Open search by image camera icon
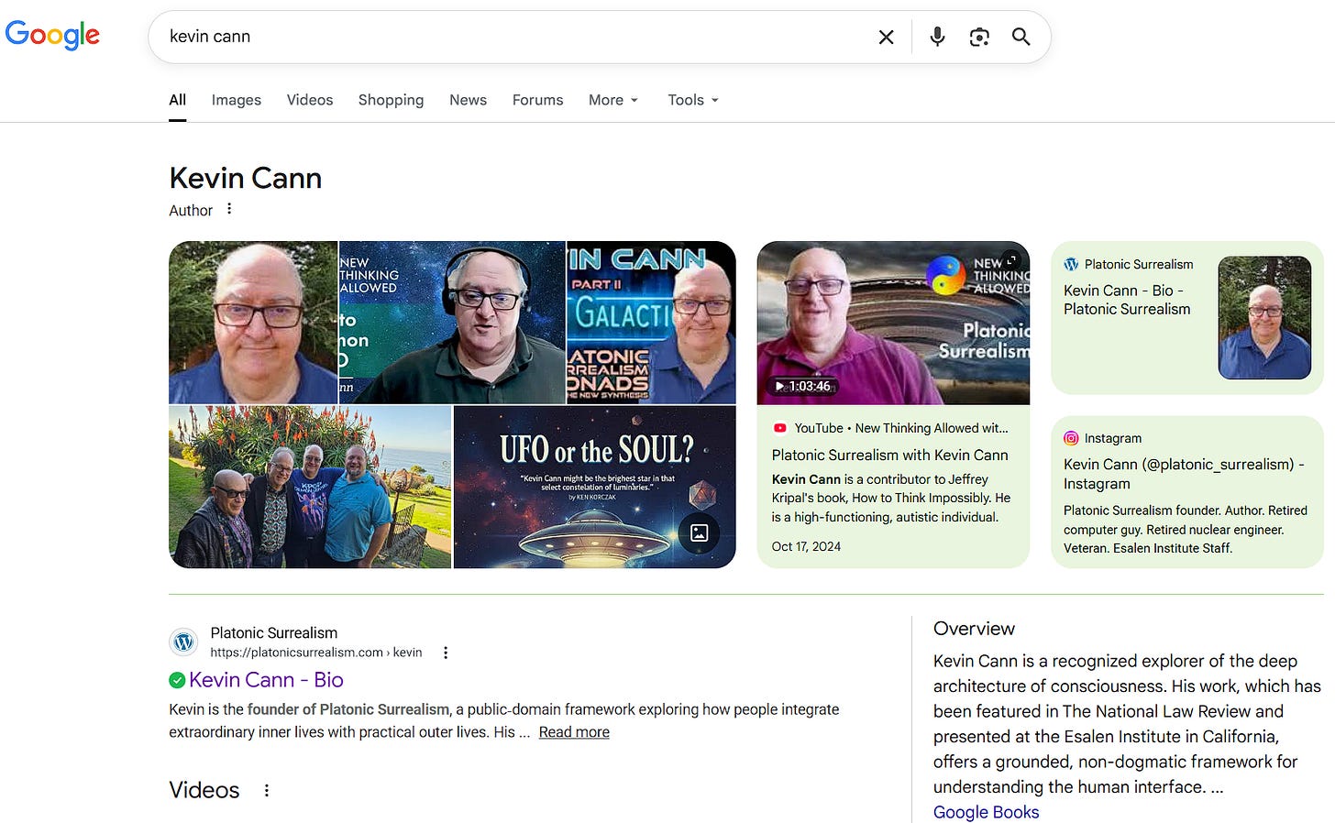This screenshot has height=823, width=1335. tap(979, 37)
